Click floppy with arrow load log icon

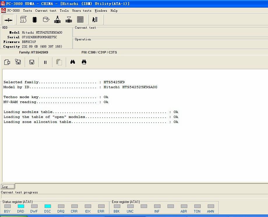click(18, 62)
